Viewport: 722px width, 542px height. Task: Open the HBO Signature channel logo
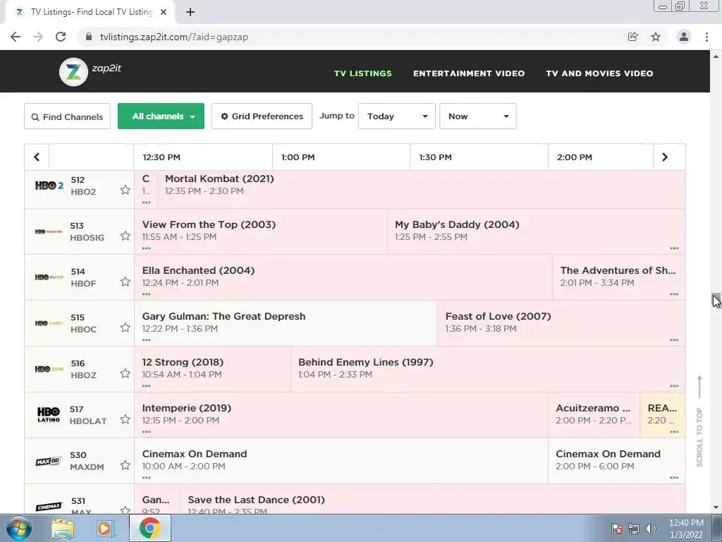click(49, 231)
